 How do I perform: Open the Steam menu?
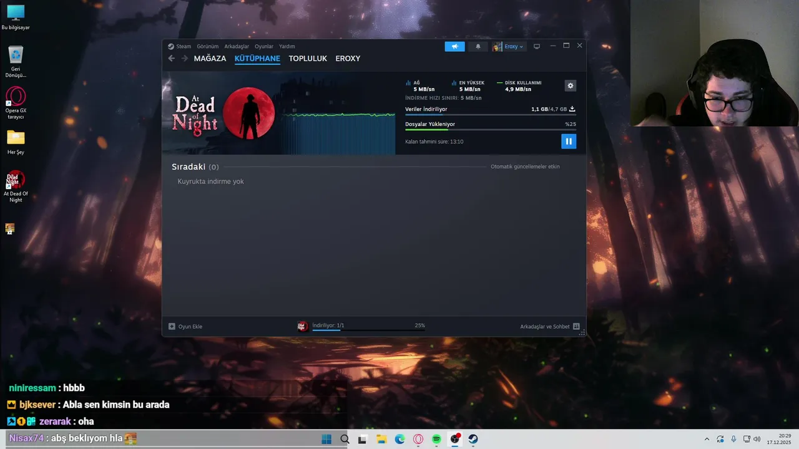tap(180, 46)
